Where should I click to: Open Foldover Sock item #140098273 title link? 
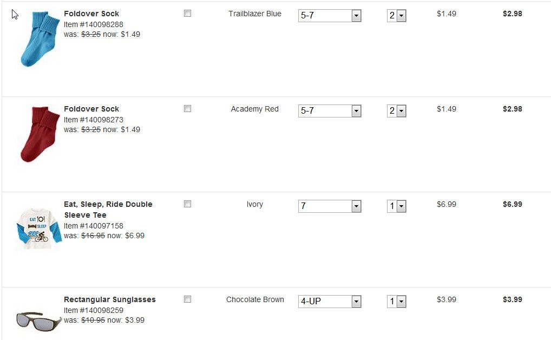click(91, 109)
